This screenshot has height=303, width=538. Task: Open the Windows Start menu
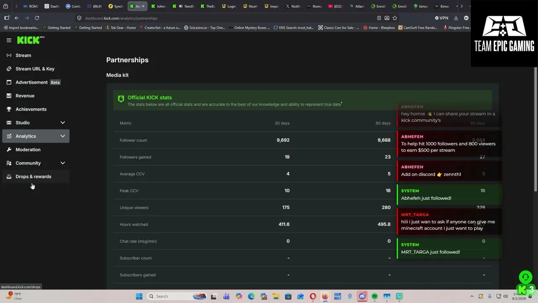139,296
